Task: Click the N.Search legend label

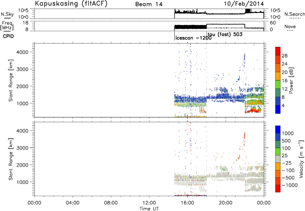Action: pyautogui.click(x=295, y=14)
